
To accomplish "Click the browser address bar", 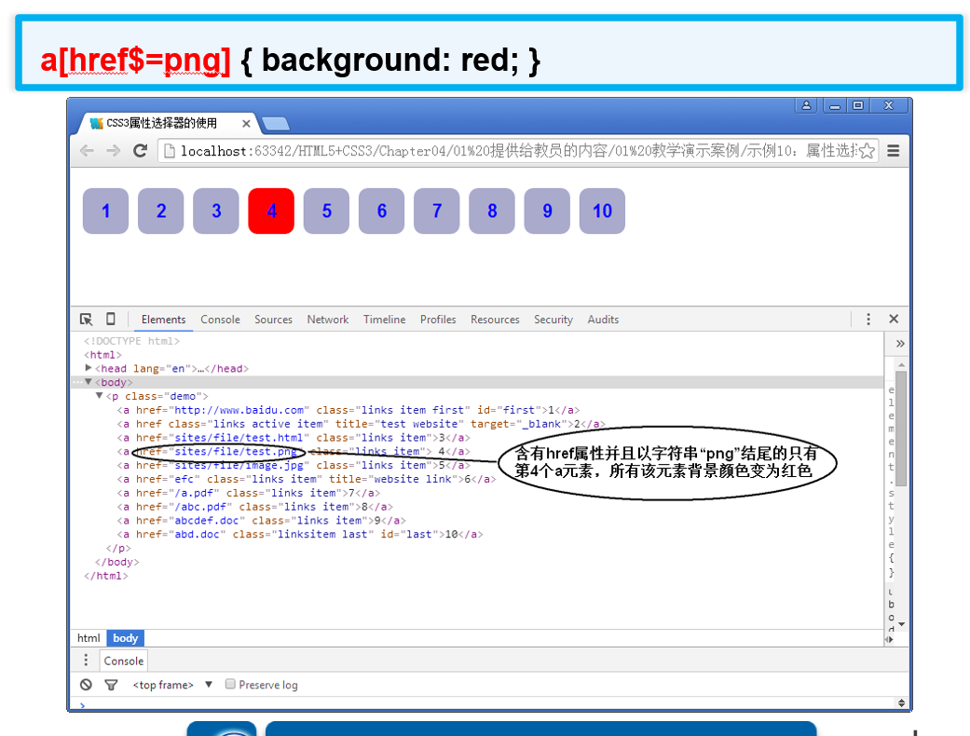I will (516, 151).
